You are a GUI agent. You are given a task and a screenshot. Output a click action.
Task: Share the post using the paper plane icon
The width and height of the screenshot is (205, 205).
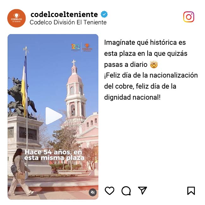point(142,190)
